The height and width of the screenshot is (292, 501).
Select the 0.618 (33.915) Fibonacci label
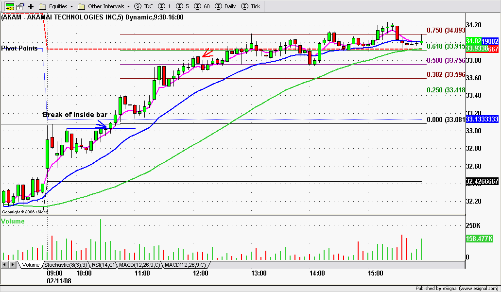click(x=446, y=46)
